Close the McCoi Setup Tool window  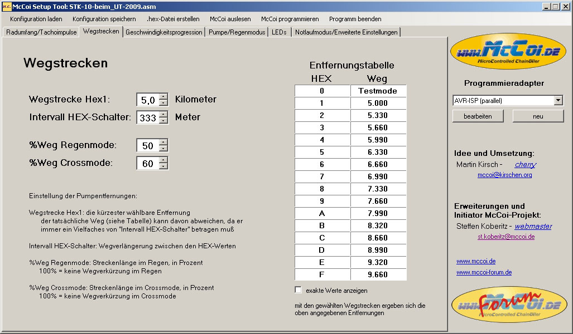[x=565, y=7]
